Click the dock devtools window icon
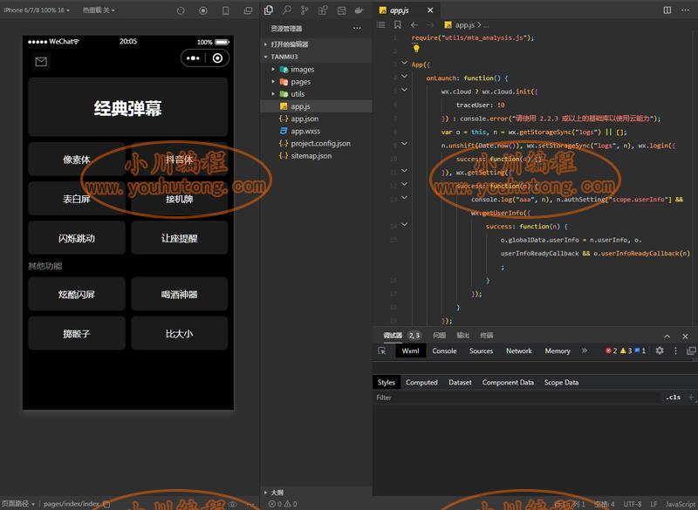This screenshot has height=510, width=698. coord(691,350)
